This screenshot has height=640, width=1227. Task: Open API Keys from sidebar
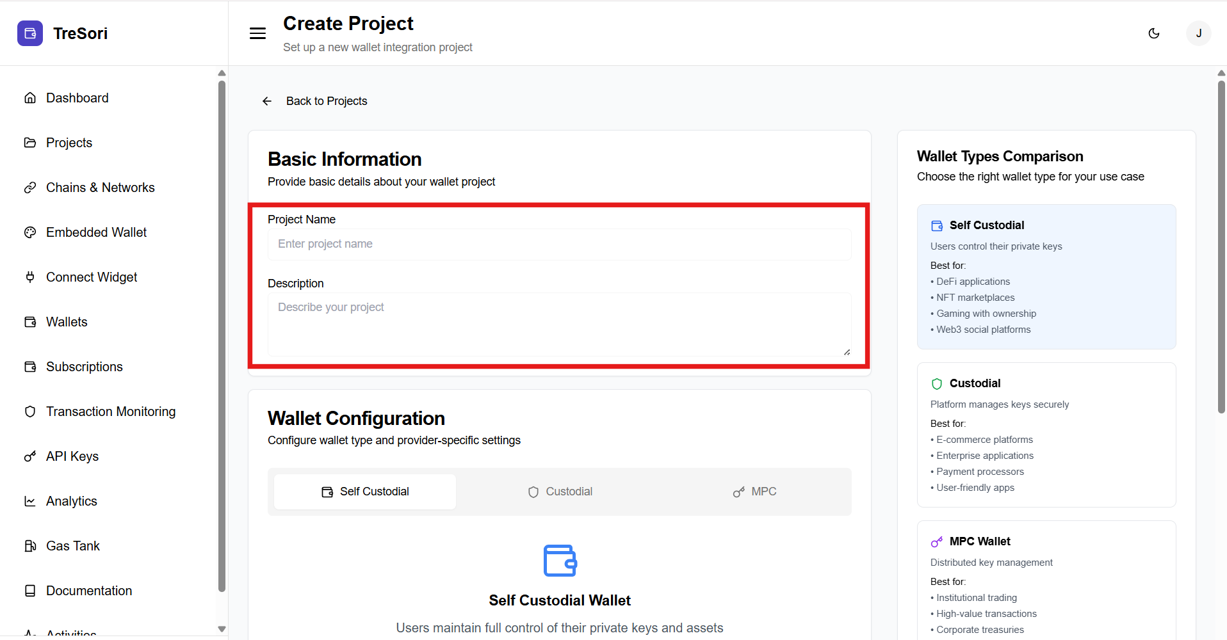72,456
